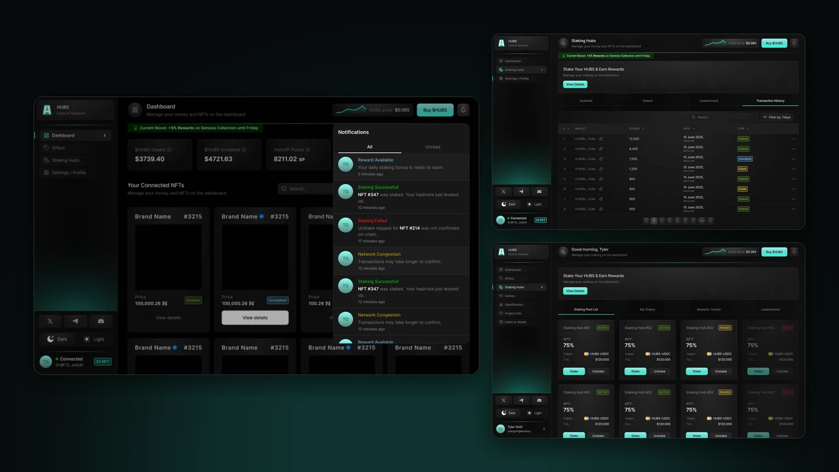
Task: Click the link icon in the 12,500 row
Action: (x=601, y=139)
